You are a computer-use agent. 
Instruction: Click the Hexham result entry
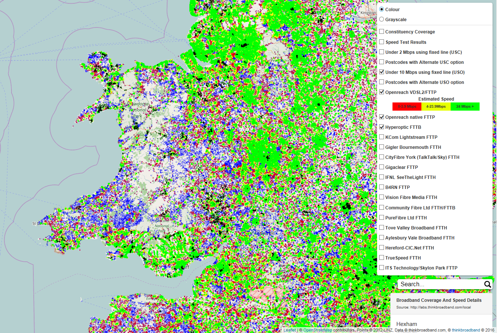pyautogui.click(x=407, y=324)
